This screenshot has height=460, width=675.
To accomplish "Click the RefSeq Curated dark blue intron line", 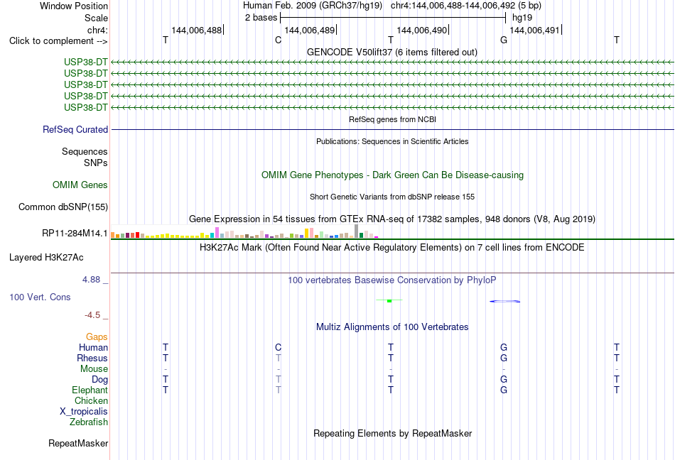I will click(x=392, y=129).
